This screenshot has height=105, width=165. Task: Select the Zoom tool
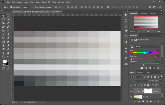pyautogui.click(x=3, y=57)
